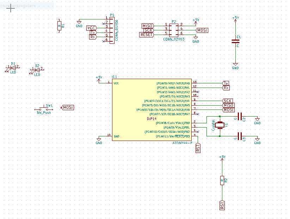Viewport: 290px width, 219px height.
Task: Click the (PCINT8/CLKI/XTAL1)PB0 pin name
Action: (173, 123)
